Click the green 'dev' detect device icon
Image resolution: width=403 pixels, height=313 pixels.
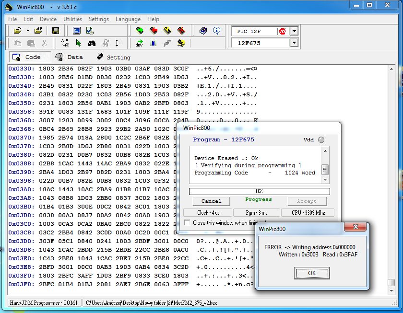(139, 43)
